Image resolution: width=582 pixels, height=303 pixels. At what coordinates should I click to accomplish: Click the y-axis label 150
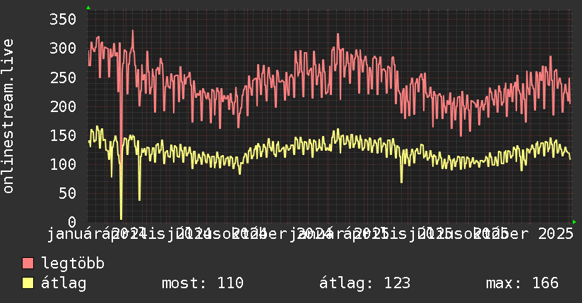(63, 135)
